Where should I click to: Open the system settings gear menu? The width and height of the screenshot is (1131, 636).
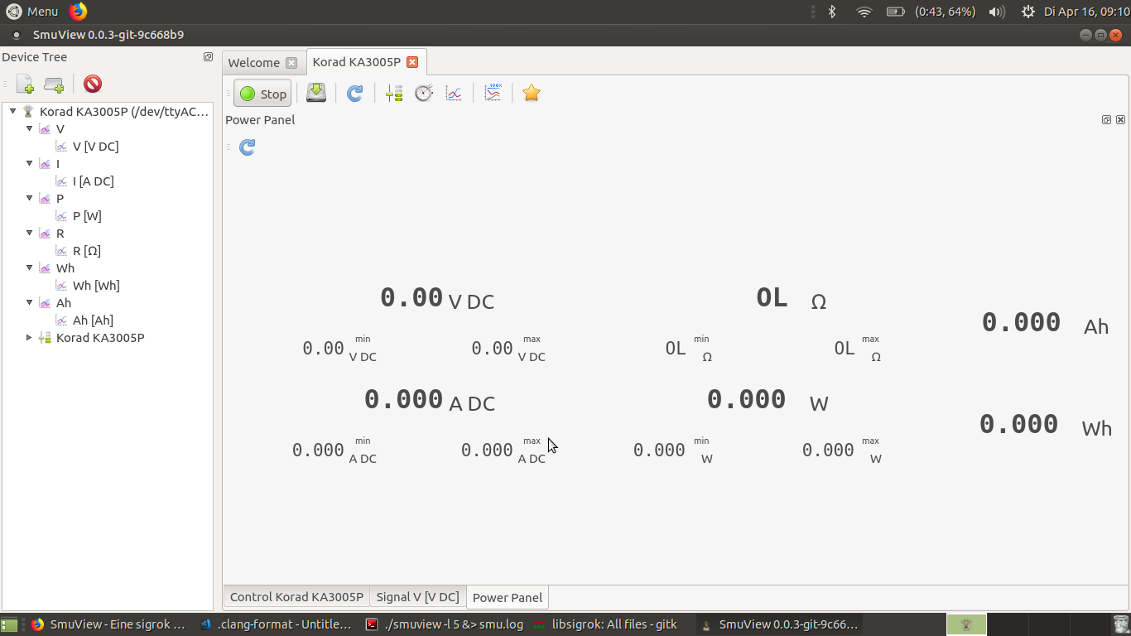tap(1028, 12)
